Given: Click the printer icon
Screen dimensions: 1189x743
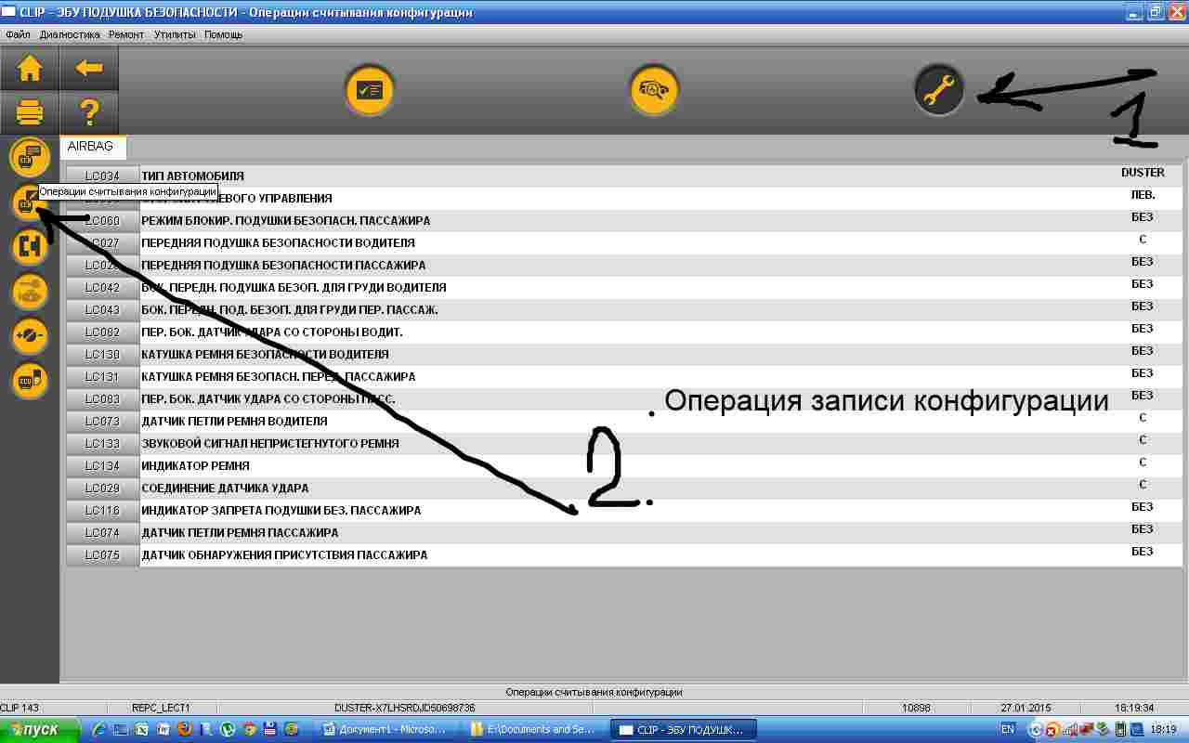Looking at the screenshot, I should [30, 113].
